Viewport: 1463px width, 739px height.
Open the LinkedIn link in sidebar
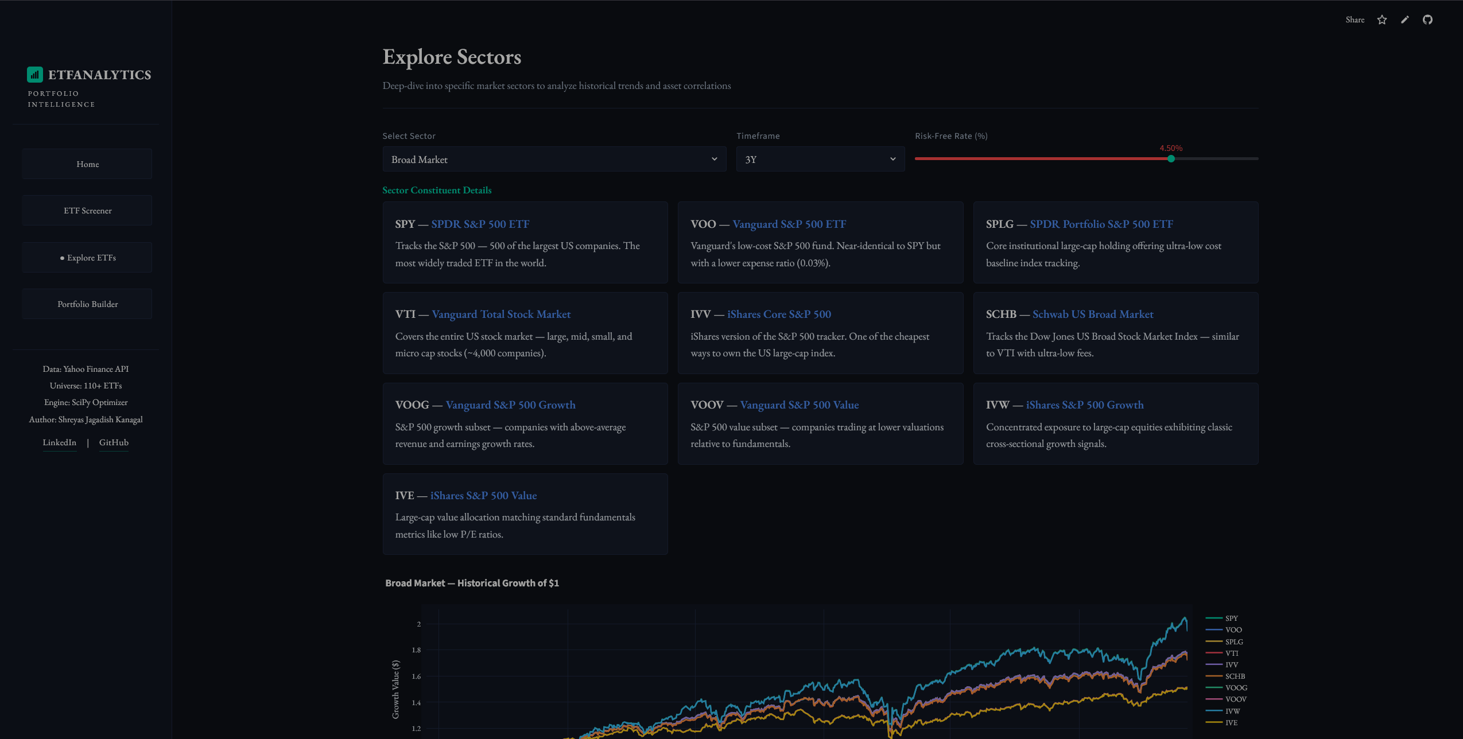pyautogui.click(x=59, y=442)
